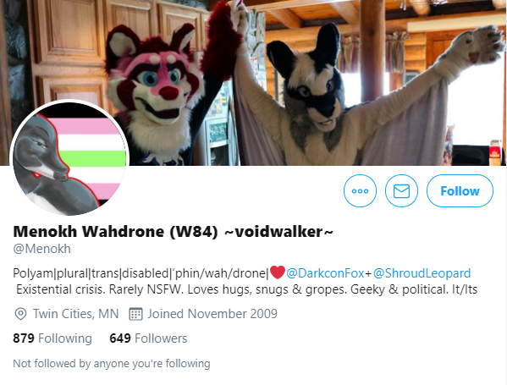This screenshot has width=507, height=385.
Task: Select the display name Menokh Wahdrone text
Action: pyautogui.click(x=88, y=232)
